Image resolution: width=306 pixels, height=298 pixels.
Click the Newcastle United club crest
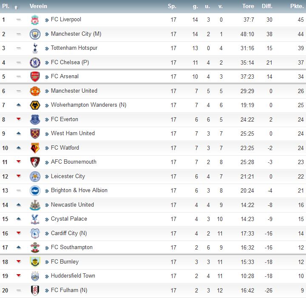[x=35, y=205]
